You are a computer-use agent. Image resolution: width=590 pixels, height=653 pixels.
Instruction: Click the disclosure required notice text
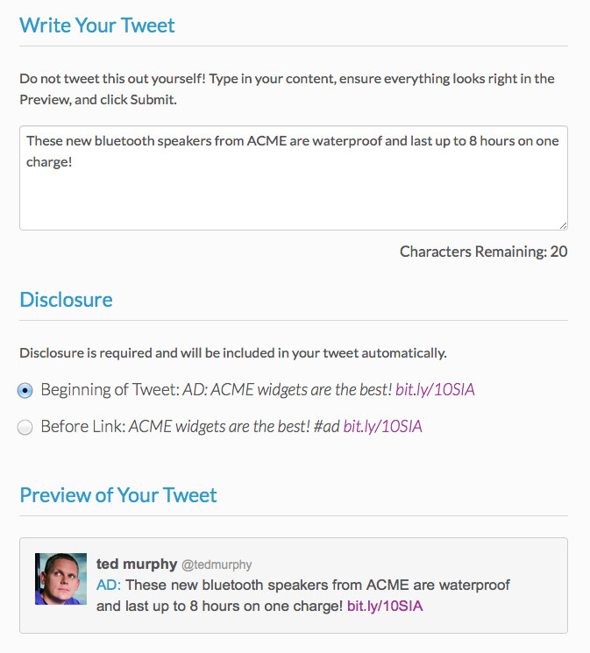pyautogui.click(x=233, y=353)
